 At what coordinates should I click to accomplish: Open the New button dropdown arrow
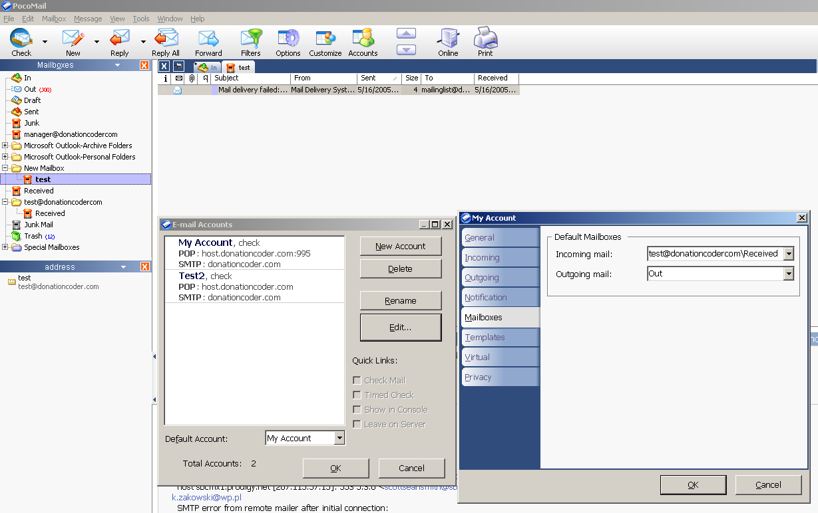pyautogui.click(x=97, y=41)
